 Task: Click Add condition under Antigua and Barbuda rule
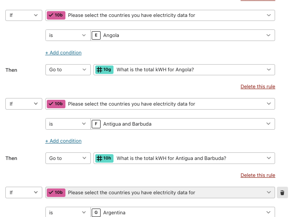pos(63,141)
